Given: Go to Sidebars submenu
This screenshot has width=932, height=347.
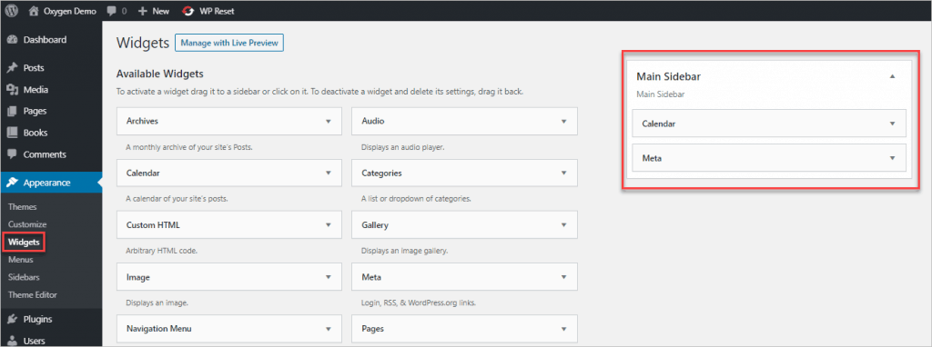Looking at the screenshot, I should coord(24,277).
